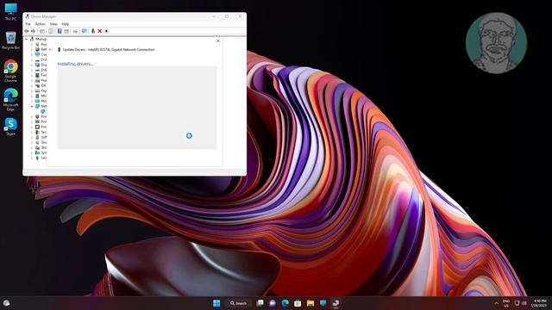Select the Ports category icon in tree
The height and width of the screenshot is (310, 552).
[37, 116]
